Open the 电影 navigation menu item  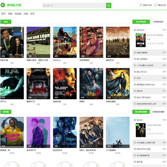coord(10,14)
